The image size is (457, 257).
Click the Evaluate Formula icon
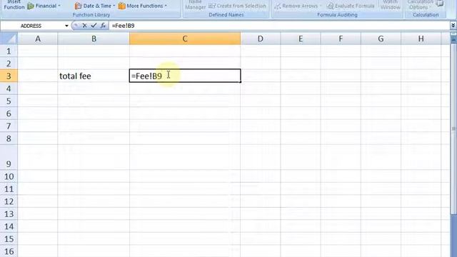(x=330, y=6)
